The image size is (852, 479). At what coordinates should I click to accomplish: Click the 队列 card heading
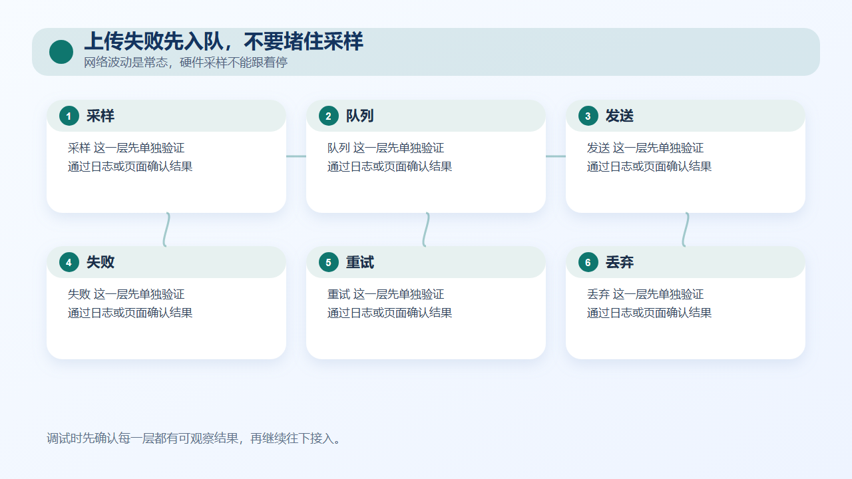click(360, 116)
